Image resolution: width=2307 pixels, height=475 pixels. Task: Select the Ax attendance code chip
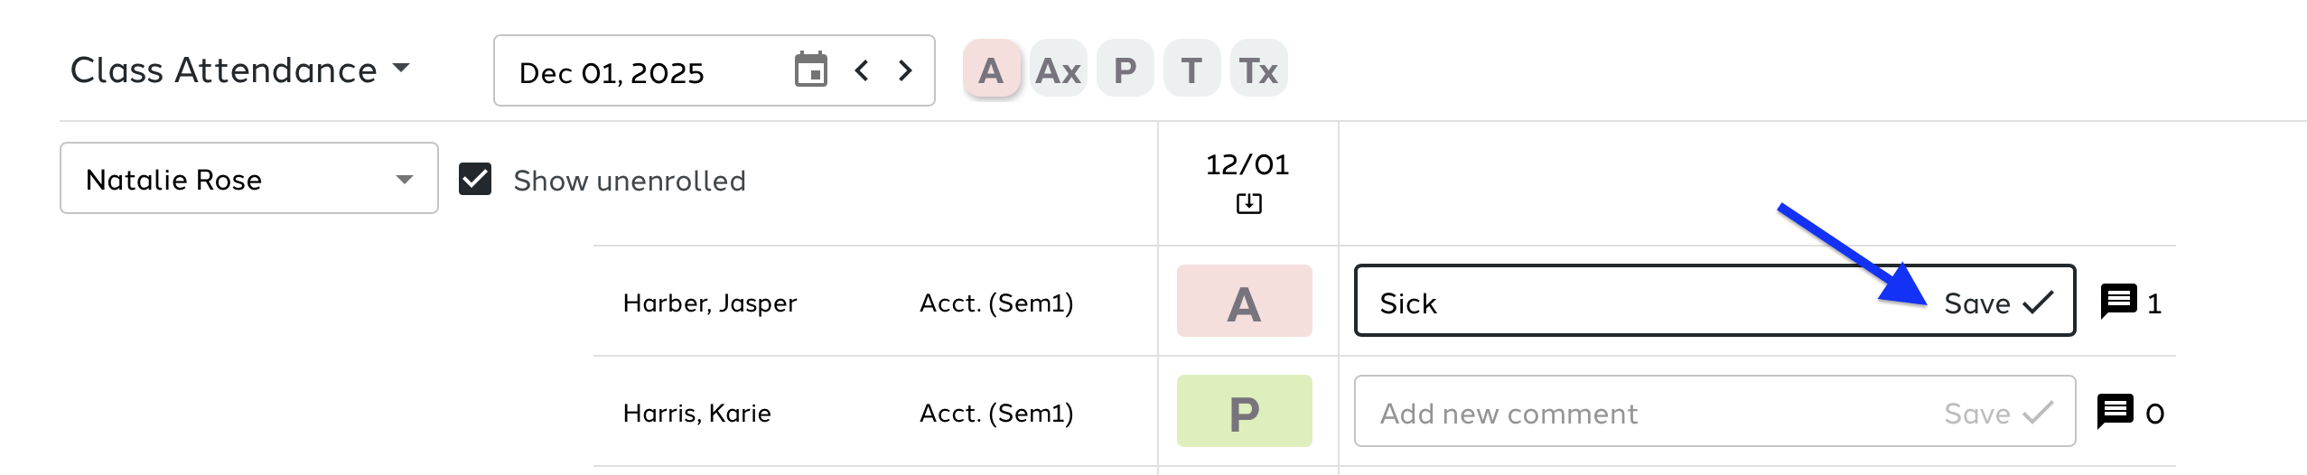(1058, 70)
